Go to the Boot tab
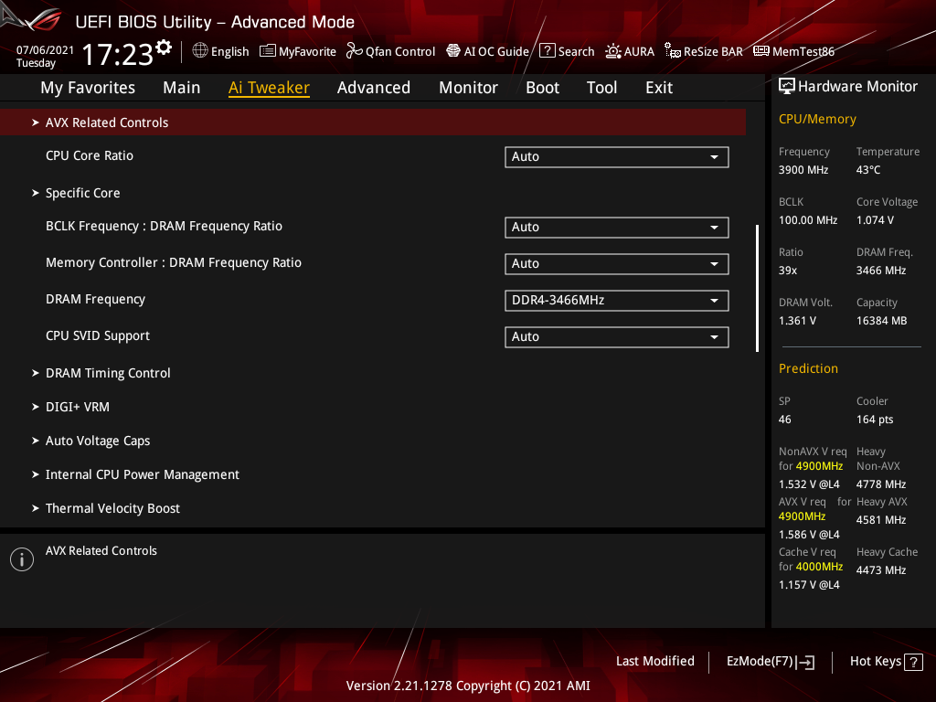936x702 pixels. (543, 88)
